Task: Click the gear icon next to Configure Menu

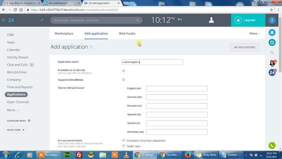Action: pyautogui.click(x=29, y=121)
